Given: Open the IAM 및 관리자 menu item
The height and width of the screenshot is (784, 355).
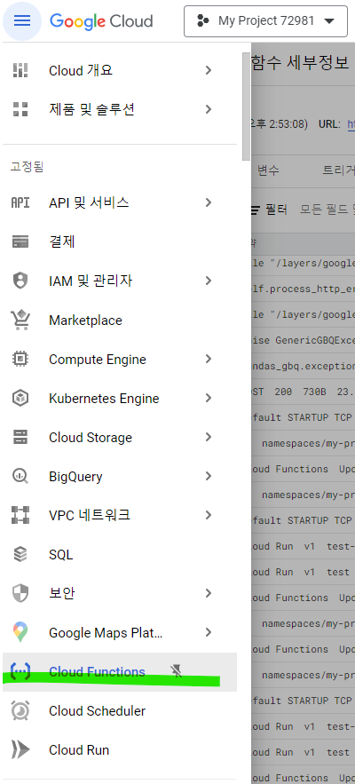Looking at the screenshot, I should point(120,281).
